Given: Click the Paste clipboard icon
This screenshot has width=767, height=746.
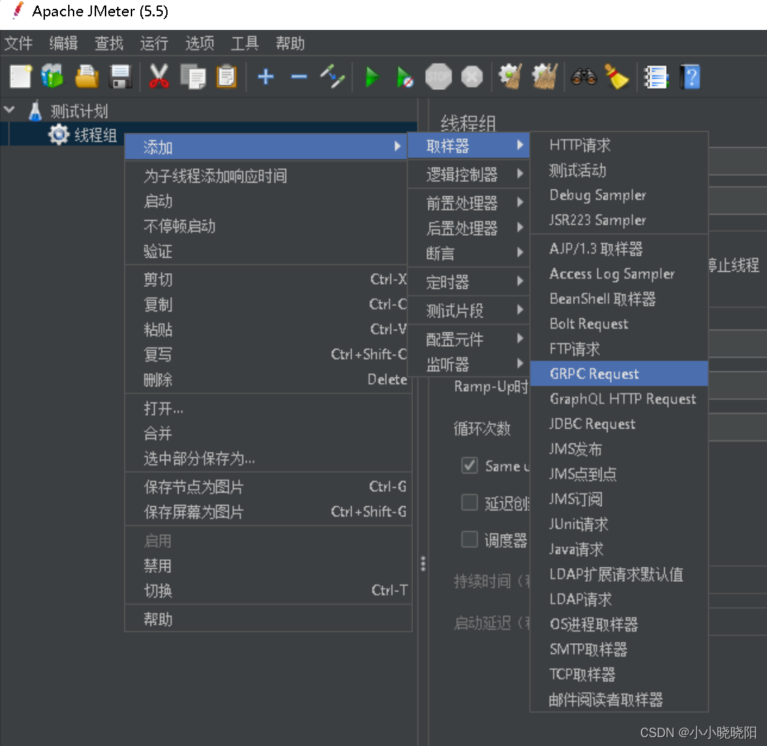Looking at the screenshot, I should (226, 77).
